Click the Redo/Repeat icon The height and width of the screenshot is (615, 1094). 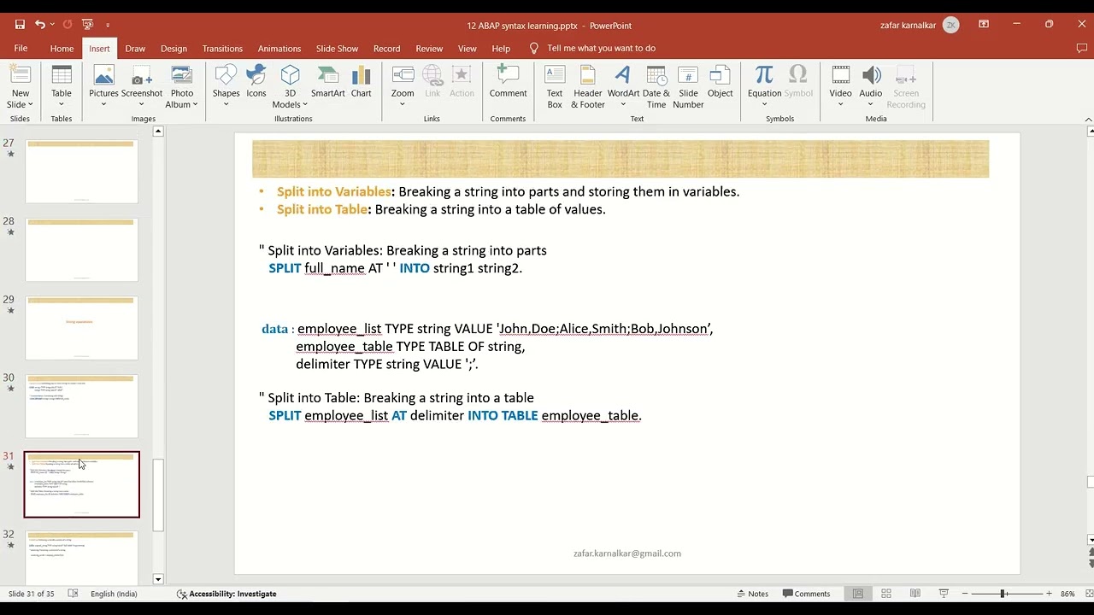(68, 25)
